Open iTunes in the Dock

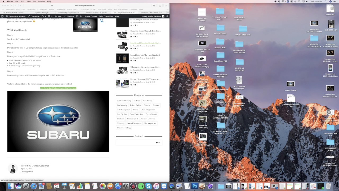click(156, 186)
